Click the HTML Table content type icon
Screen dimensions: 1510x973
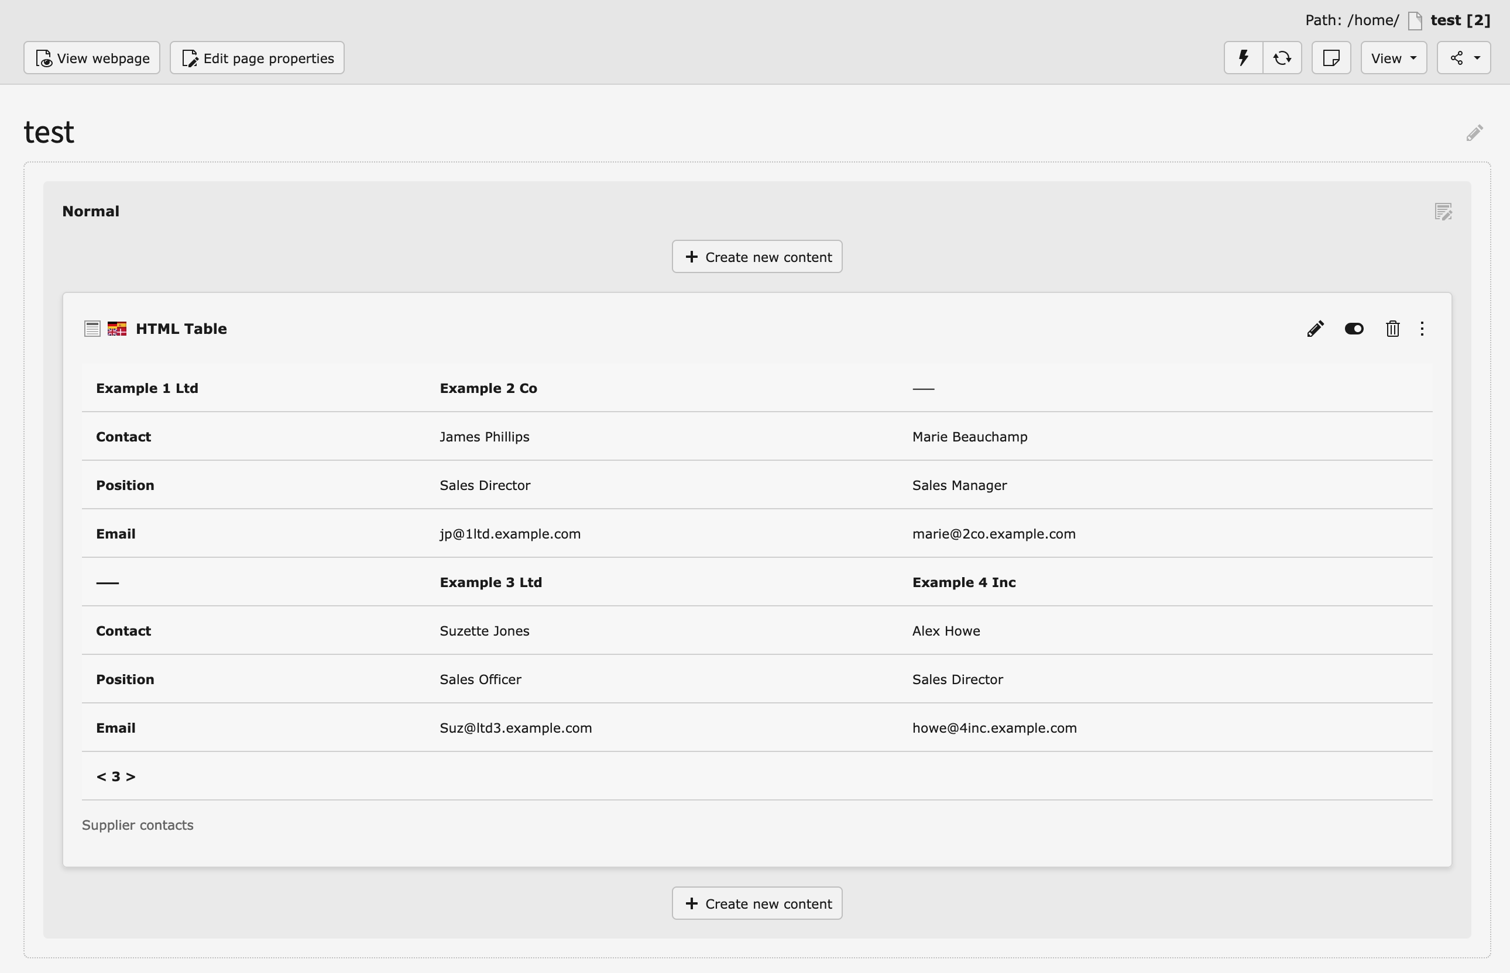[x=92, y=329]
